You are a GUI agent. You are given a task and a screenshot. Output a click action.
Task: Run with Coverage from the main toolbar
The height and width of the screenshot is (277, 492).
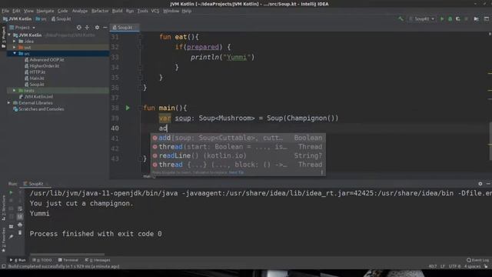458,18
